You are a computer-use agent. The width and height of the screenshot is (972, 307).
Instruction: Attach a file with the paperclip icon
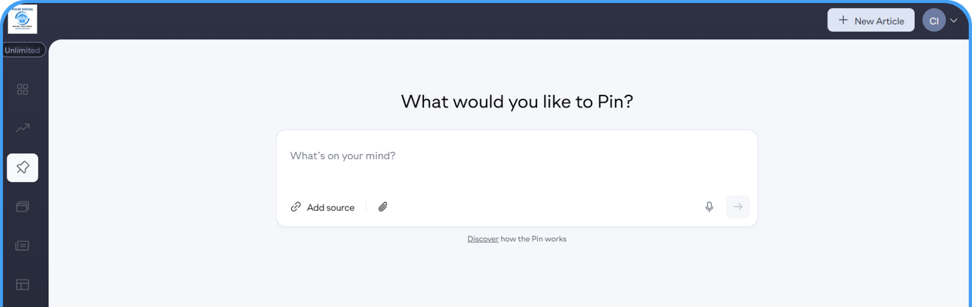[383, 207]
